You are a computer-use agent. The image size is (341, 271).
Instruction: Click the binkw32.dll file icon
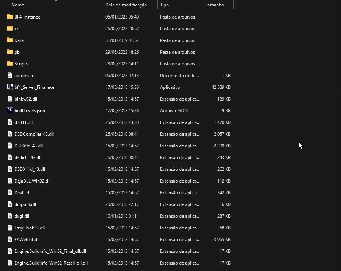coord(10,99)
